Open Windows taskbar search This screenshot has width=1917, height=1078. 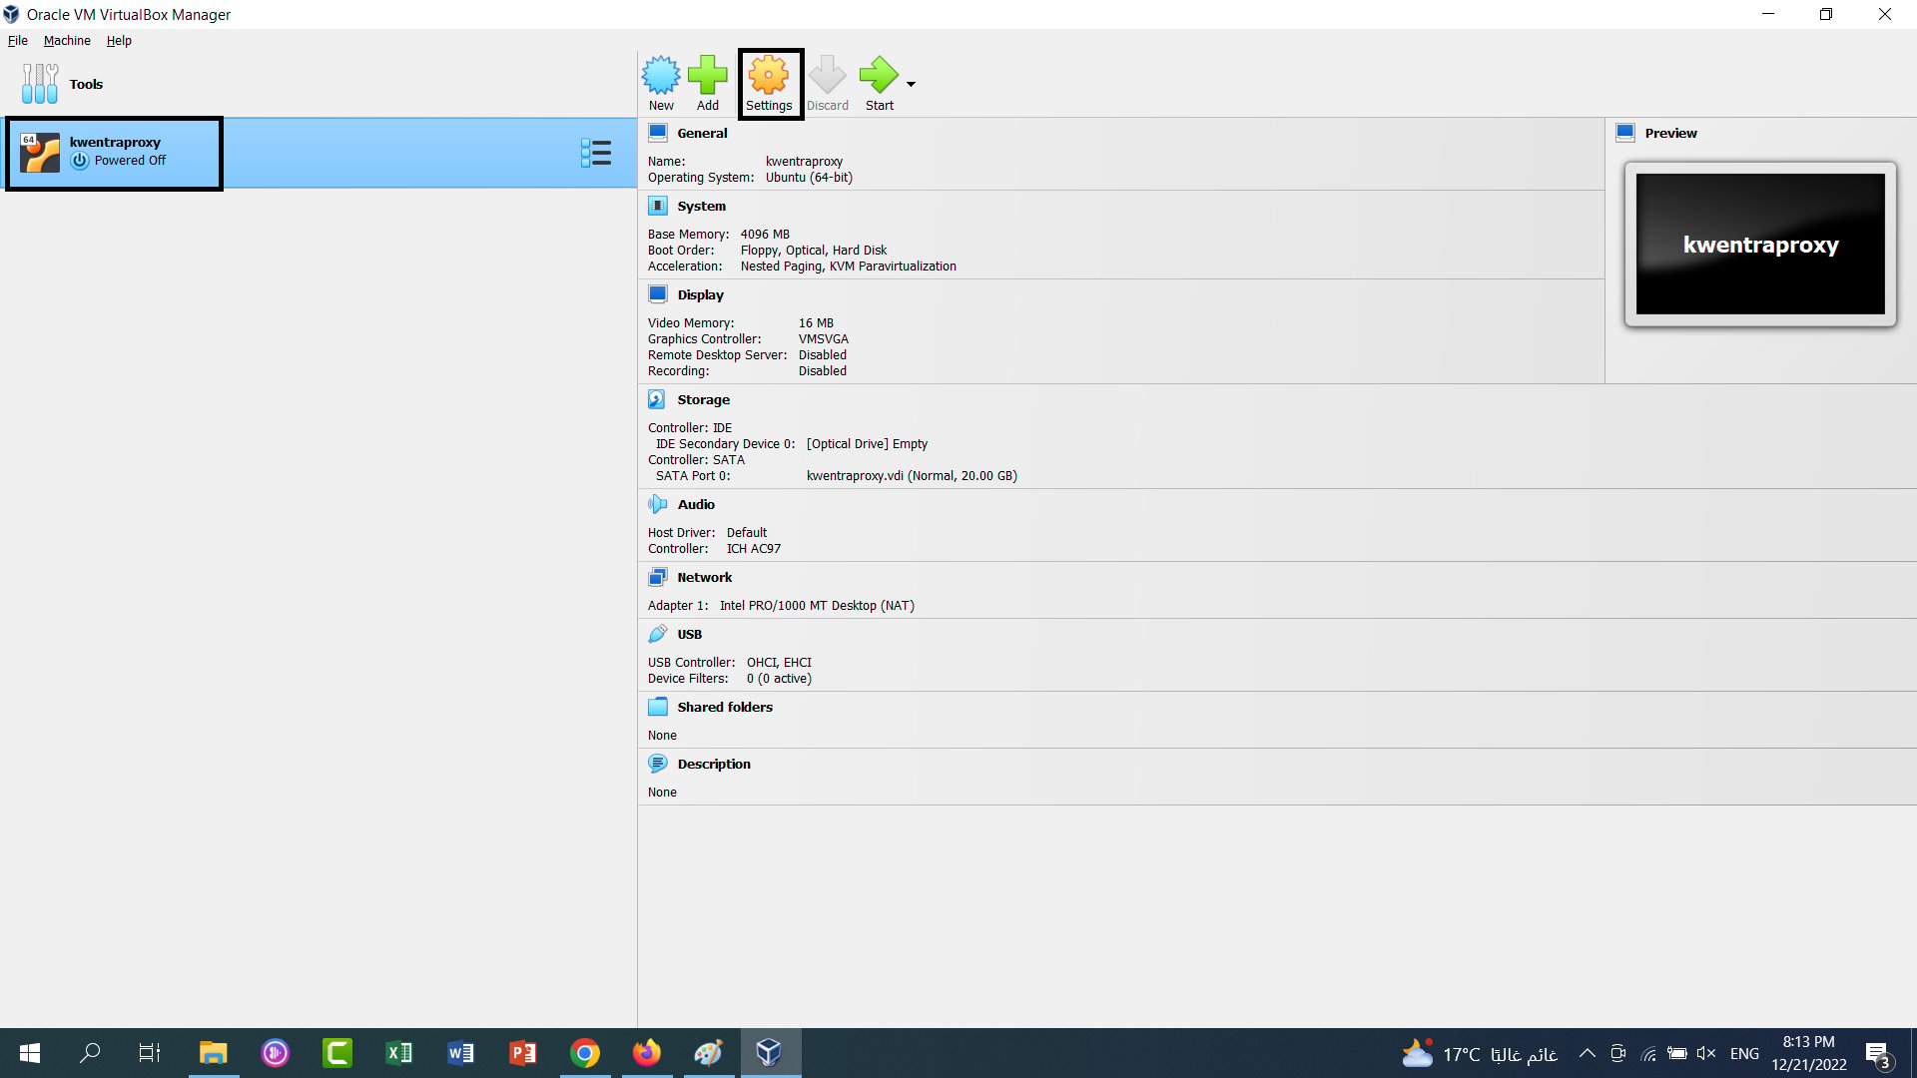point(90,1053)
